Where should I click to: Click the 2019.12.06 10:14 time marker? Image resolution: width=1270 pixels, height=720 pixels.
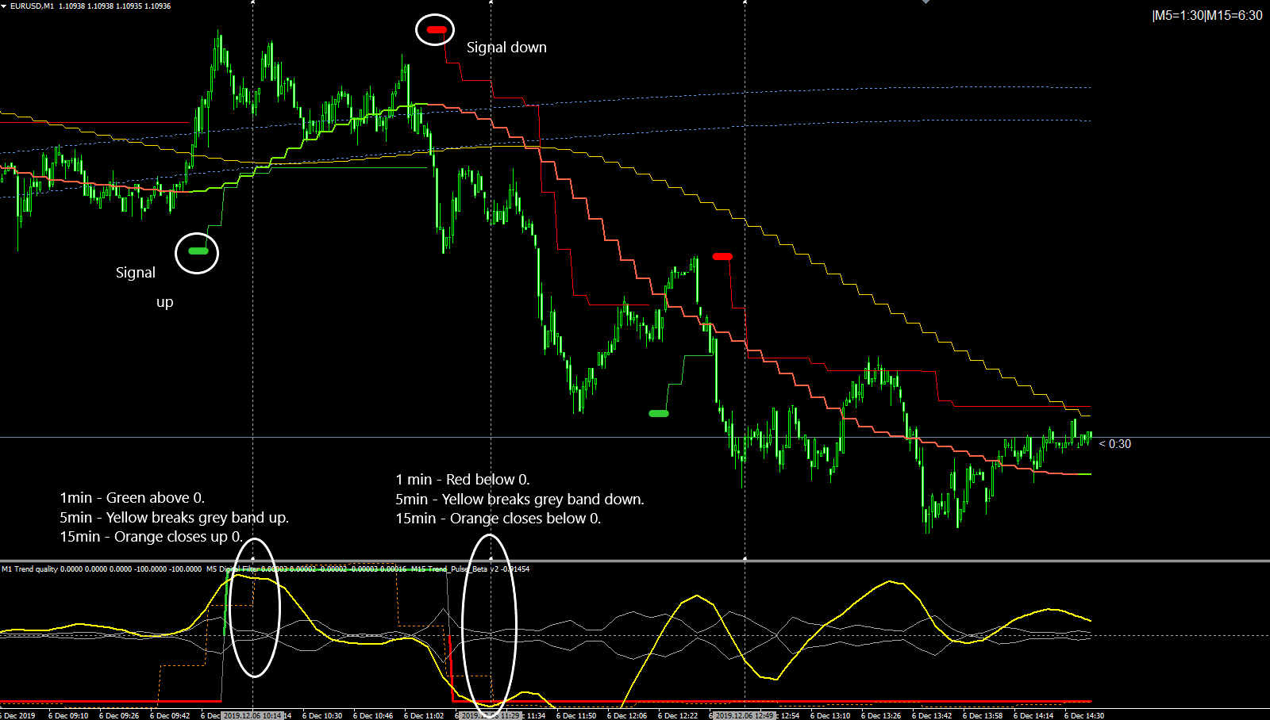(x=252, y=715)
